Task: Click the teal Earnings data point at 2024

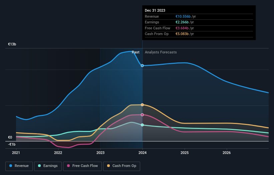Action: [x=142, y=125]
